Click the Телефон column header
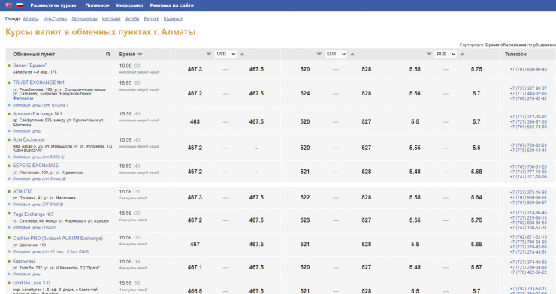 (515, 54)
